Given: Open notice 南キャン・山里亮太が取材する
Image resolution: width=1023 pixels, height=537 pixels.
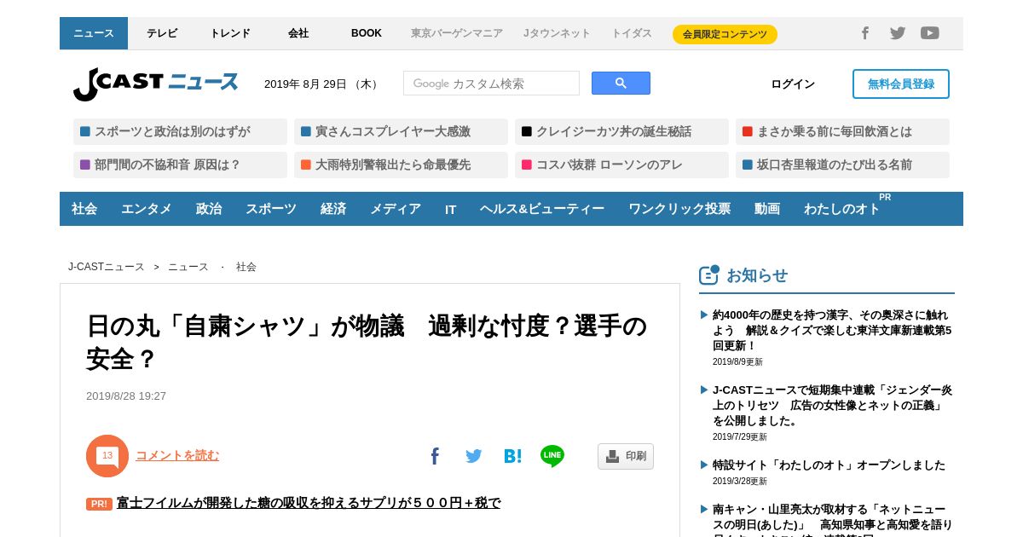Looking at the screenshot, I should click(832, 520).
